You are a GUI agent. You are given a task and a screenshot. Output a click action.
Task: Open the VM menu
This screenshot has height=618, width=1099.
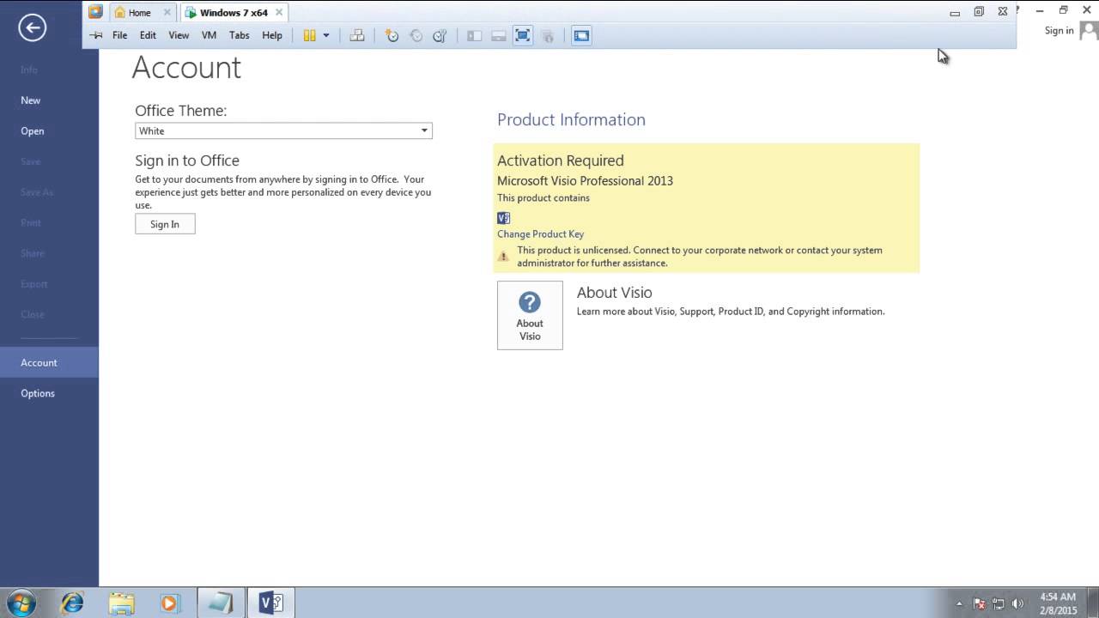click(209, 35)
